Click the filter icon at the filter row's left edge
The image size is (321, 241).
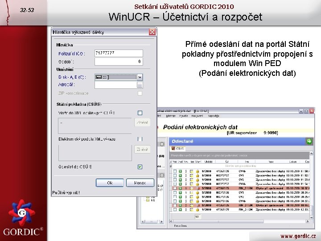pos(171,166)
